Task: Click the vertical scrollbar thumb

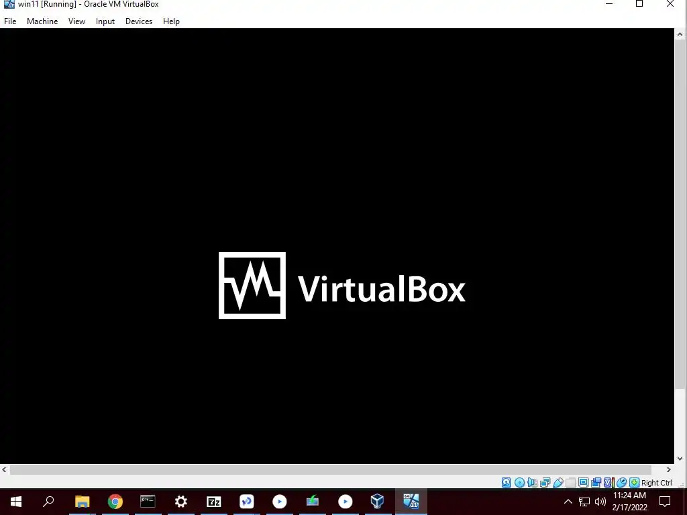Action: [x=680, y=214]
